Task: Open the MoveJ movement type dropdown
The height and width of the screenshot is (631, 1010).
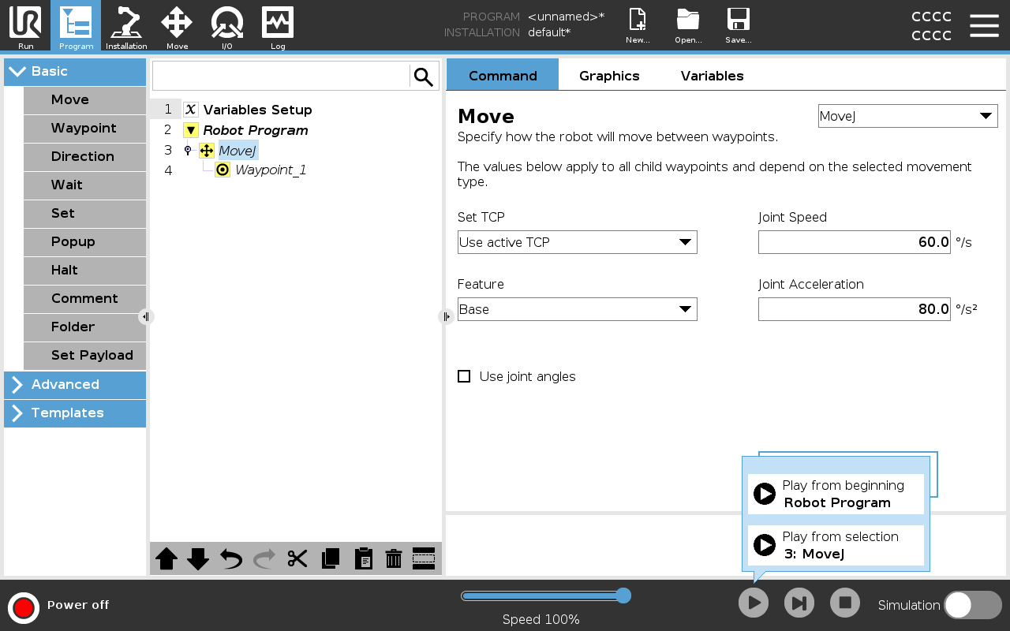Action: [907, 115]
